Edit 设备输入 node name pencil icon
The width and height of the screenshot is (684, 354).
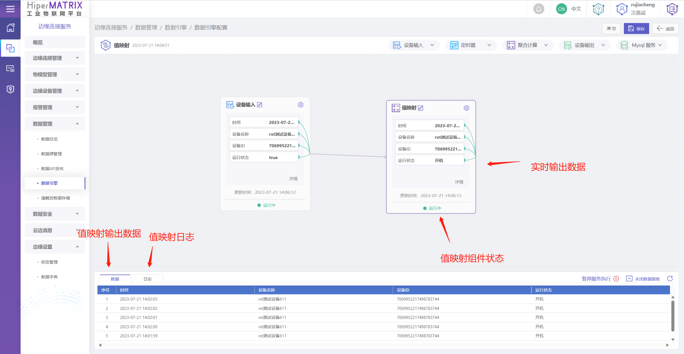260,105
